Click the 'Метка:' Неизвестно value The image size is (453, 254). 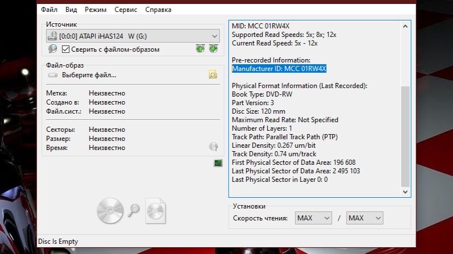click(107, 93)
